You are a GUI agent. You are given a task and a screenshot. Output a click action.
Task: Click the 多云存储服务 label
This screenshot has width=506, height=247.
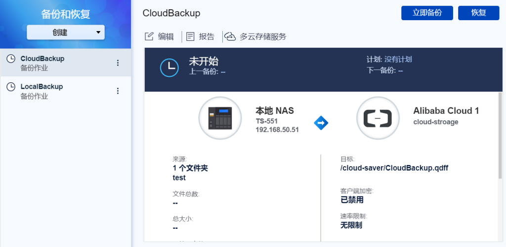(263, 36)
